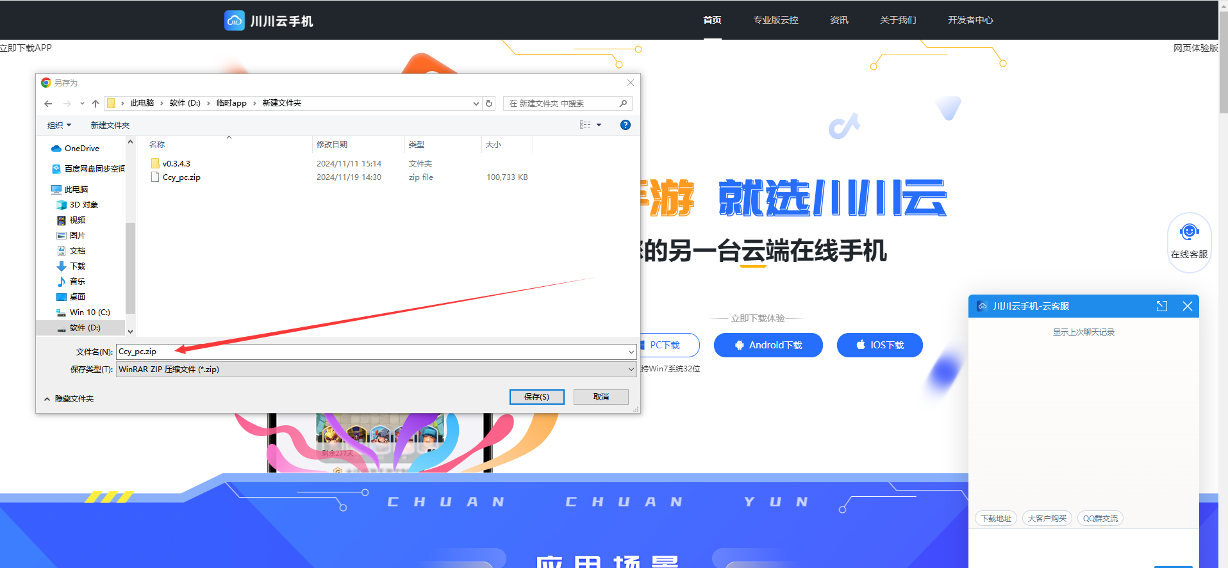The width and height of the screenshot is (1228, 568).
Task: Click 此电脑 in the address breadcrumb
Action: (x=142, y=103)
